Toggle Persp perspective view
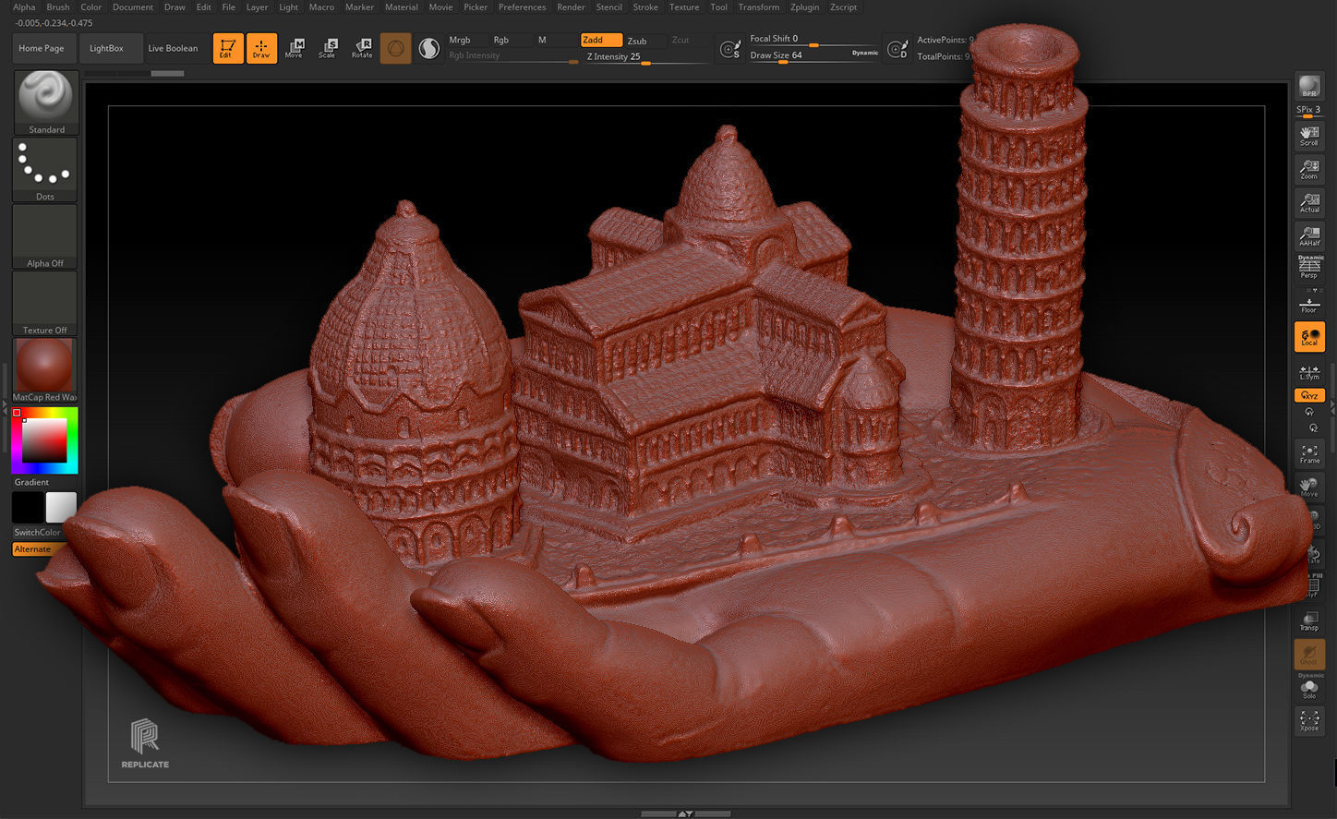Screen dimensions: 1337x819 pos(1309,268)
